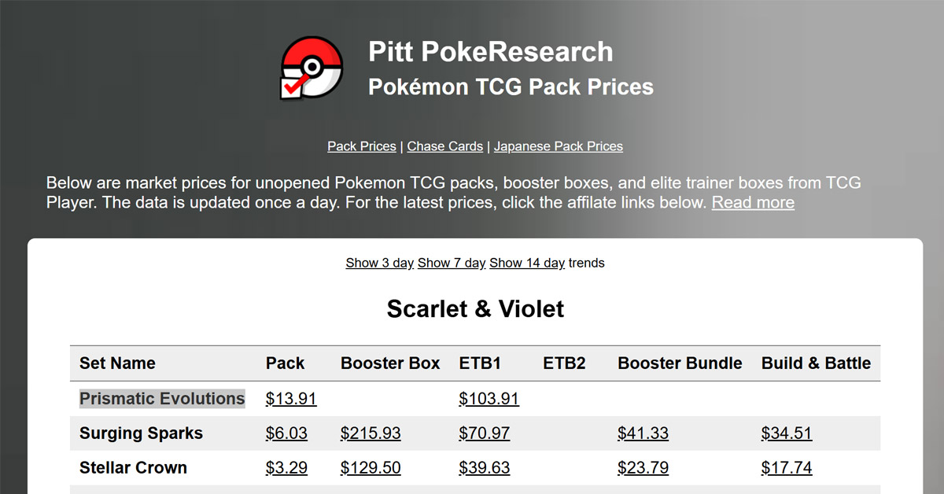Image resolution: width=944 pixels, height=494 pixels.
Task: Click the Read more link
Action: 751,202
